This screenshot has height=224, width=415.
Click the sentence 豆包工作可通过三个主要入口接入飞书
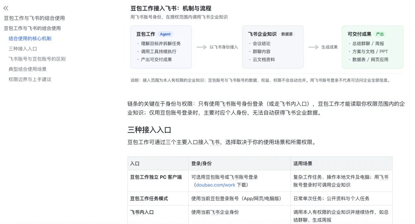pyautogui.click(x=222, y=142)
